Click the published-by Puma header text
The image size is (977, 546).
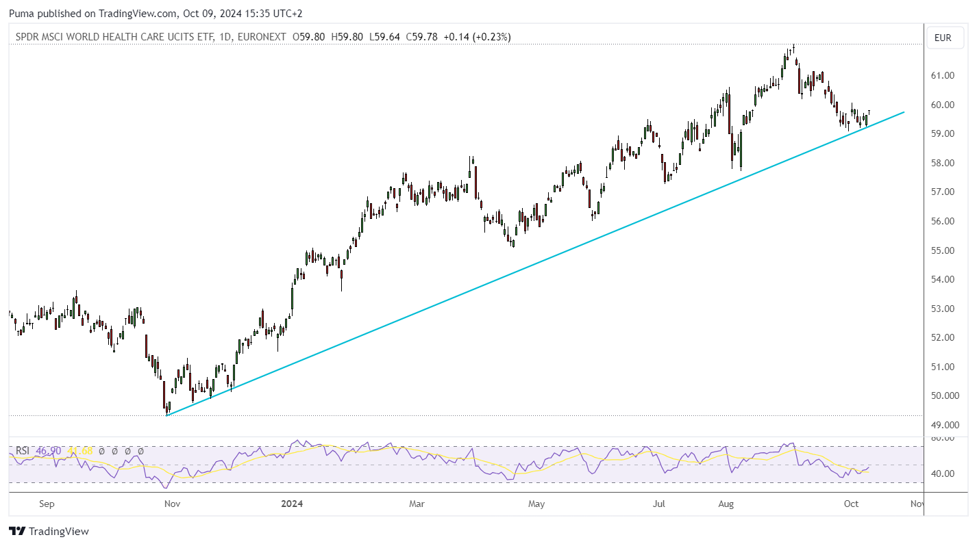[156, 13]
